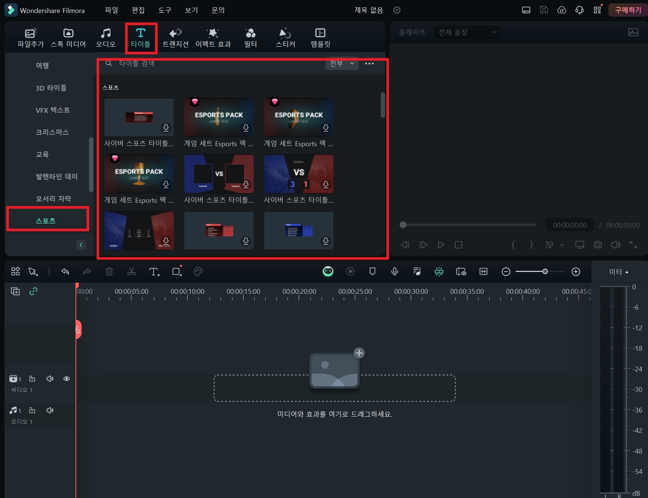The height and width of the screenshot is (498, 648).
Task: Click the layout mode icon in title bar
Action: [x=526, y=10]
